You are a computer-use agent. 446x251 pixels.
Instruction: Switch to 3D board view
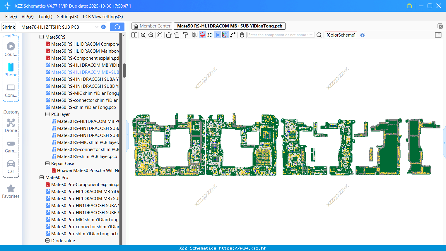click(210, 35)
